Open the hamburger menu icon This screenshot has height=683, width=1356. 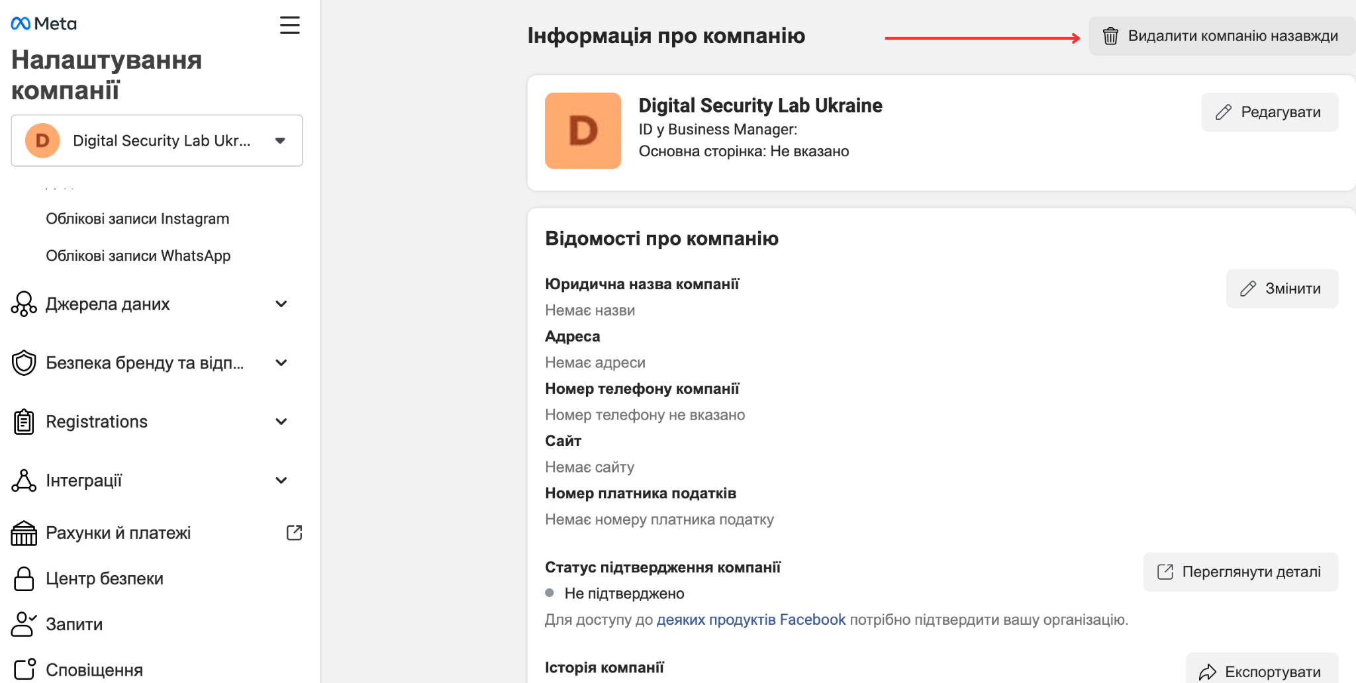(x=289, y=25)
